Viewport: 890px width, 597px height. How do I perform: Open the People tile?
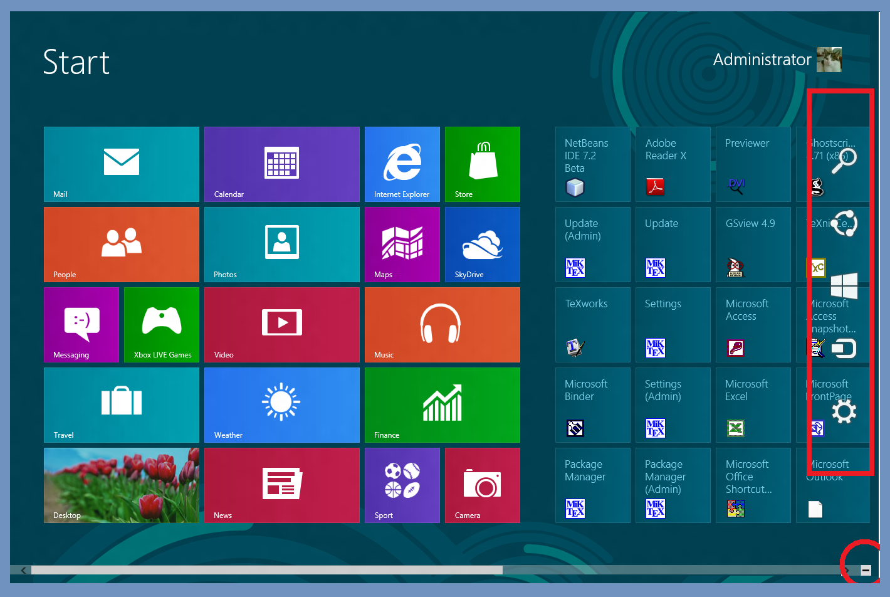(122, 245)
